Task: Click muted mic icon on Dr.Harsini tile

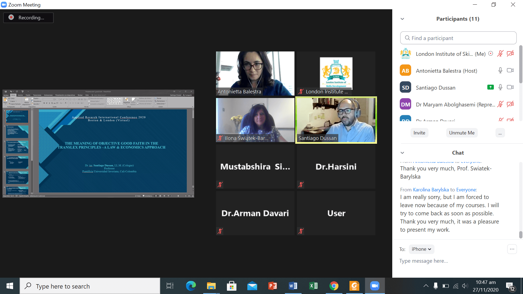Action: click(301, 185)
